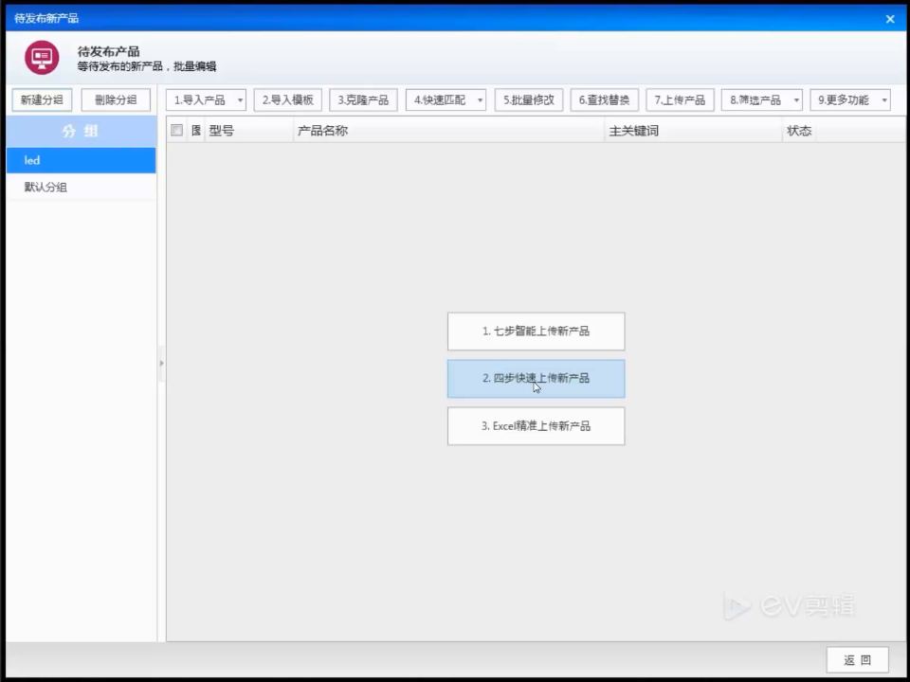Image resolution: width=910 pixels, height=682 pixels.
Task: Collapse the group panel with the splitter arrow
Action: click(161, 364)
